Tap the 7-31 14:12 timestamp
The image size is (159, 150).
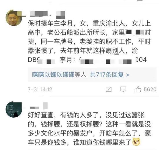click(x=40, y=89)
